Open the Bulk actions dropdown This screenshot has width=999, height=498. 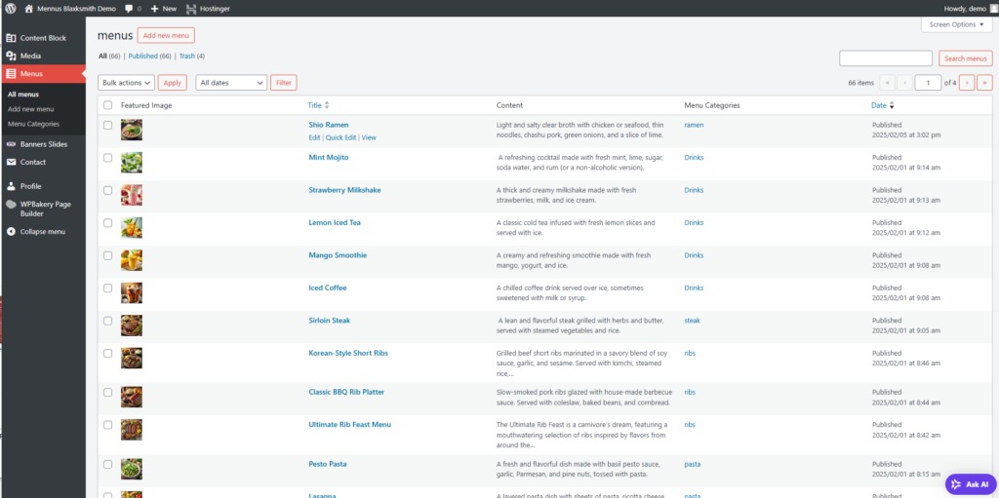(x=126, y=84)
